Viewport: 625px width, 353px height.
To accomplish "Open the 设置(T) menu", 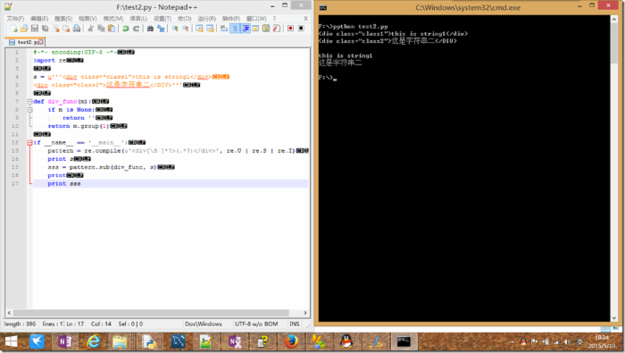I will click(162, 19).
